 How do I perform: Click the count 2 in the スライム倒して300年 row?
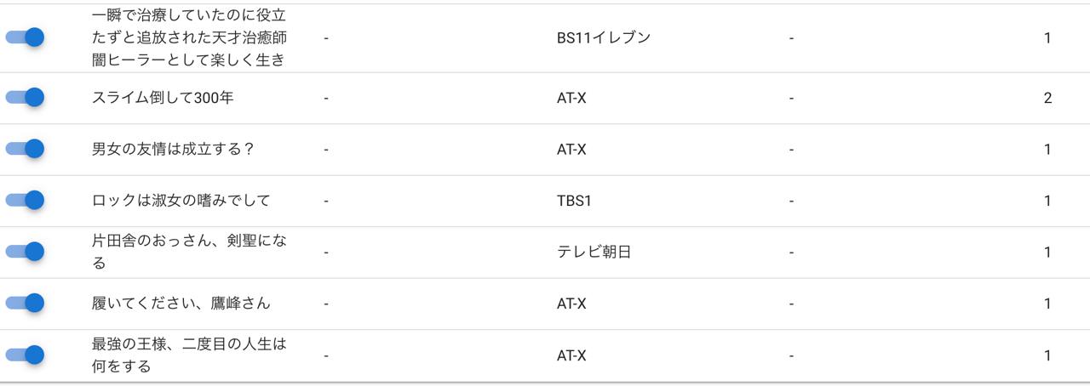click(x=1047, y=98)
